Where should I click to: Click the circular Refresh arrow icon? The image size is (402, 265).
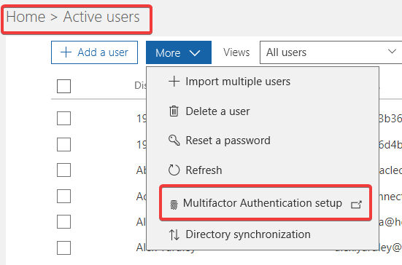pyautogui.click(x=174, y=170)
